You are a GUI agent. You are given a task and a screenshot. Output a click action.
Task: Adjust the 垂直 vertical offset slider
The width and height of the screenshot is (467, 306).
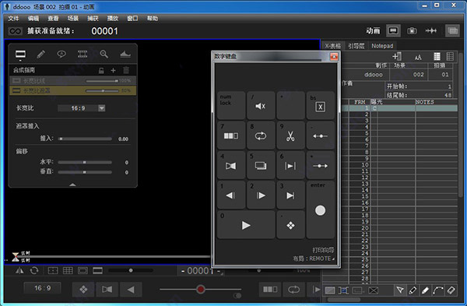coord(85,172)
